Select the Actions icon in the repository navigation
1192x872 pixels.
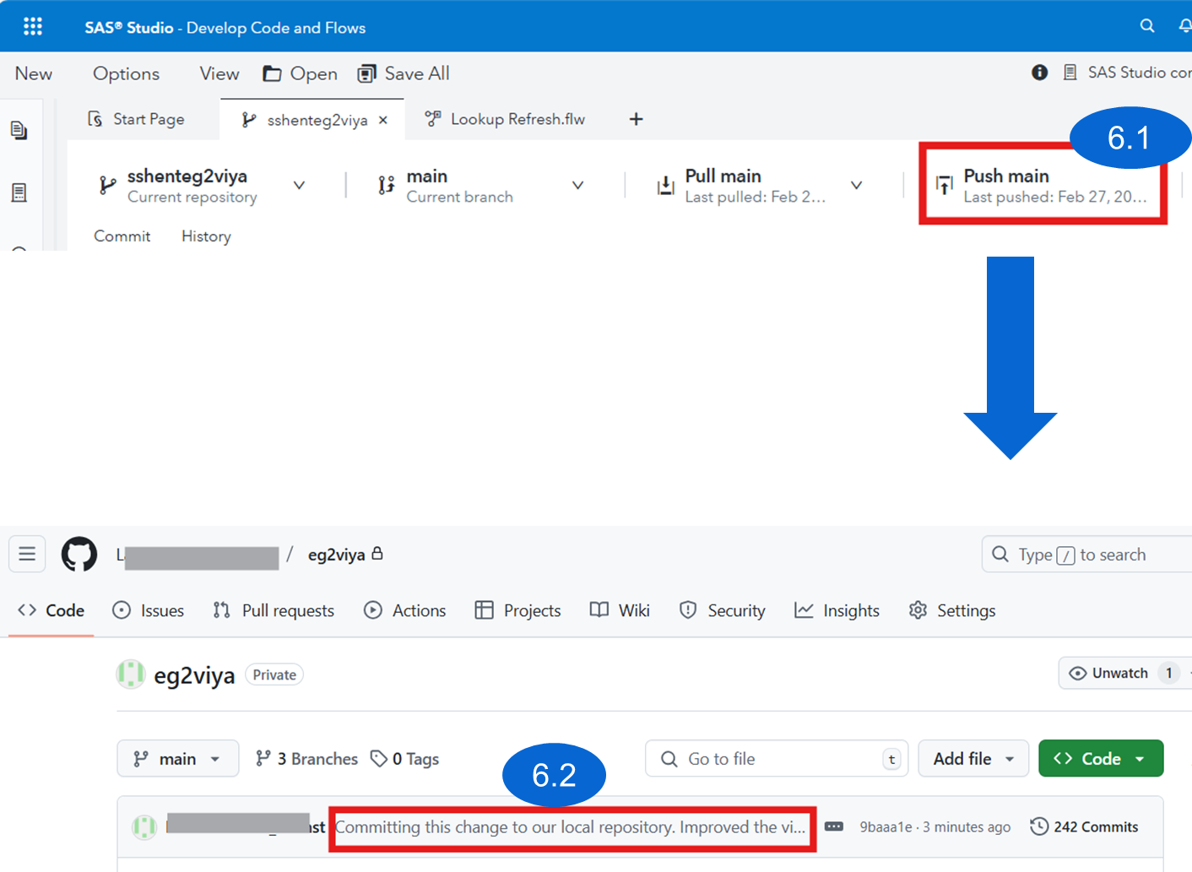[372, 610]
